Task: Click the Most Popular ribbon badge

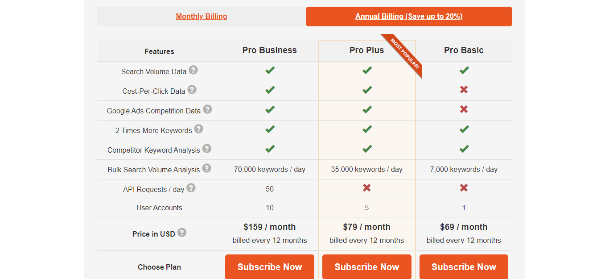Action: point(403,54)
